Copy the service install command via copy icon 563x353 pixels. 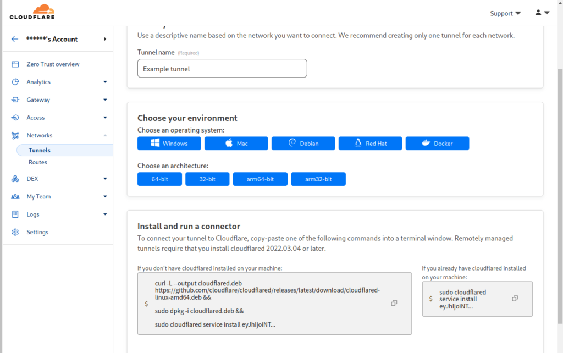pyautogui.click(x=515, y=299)
